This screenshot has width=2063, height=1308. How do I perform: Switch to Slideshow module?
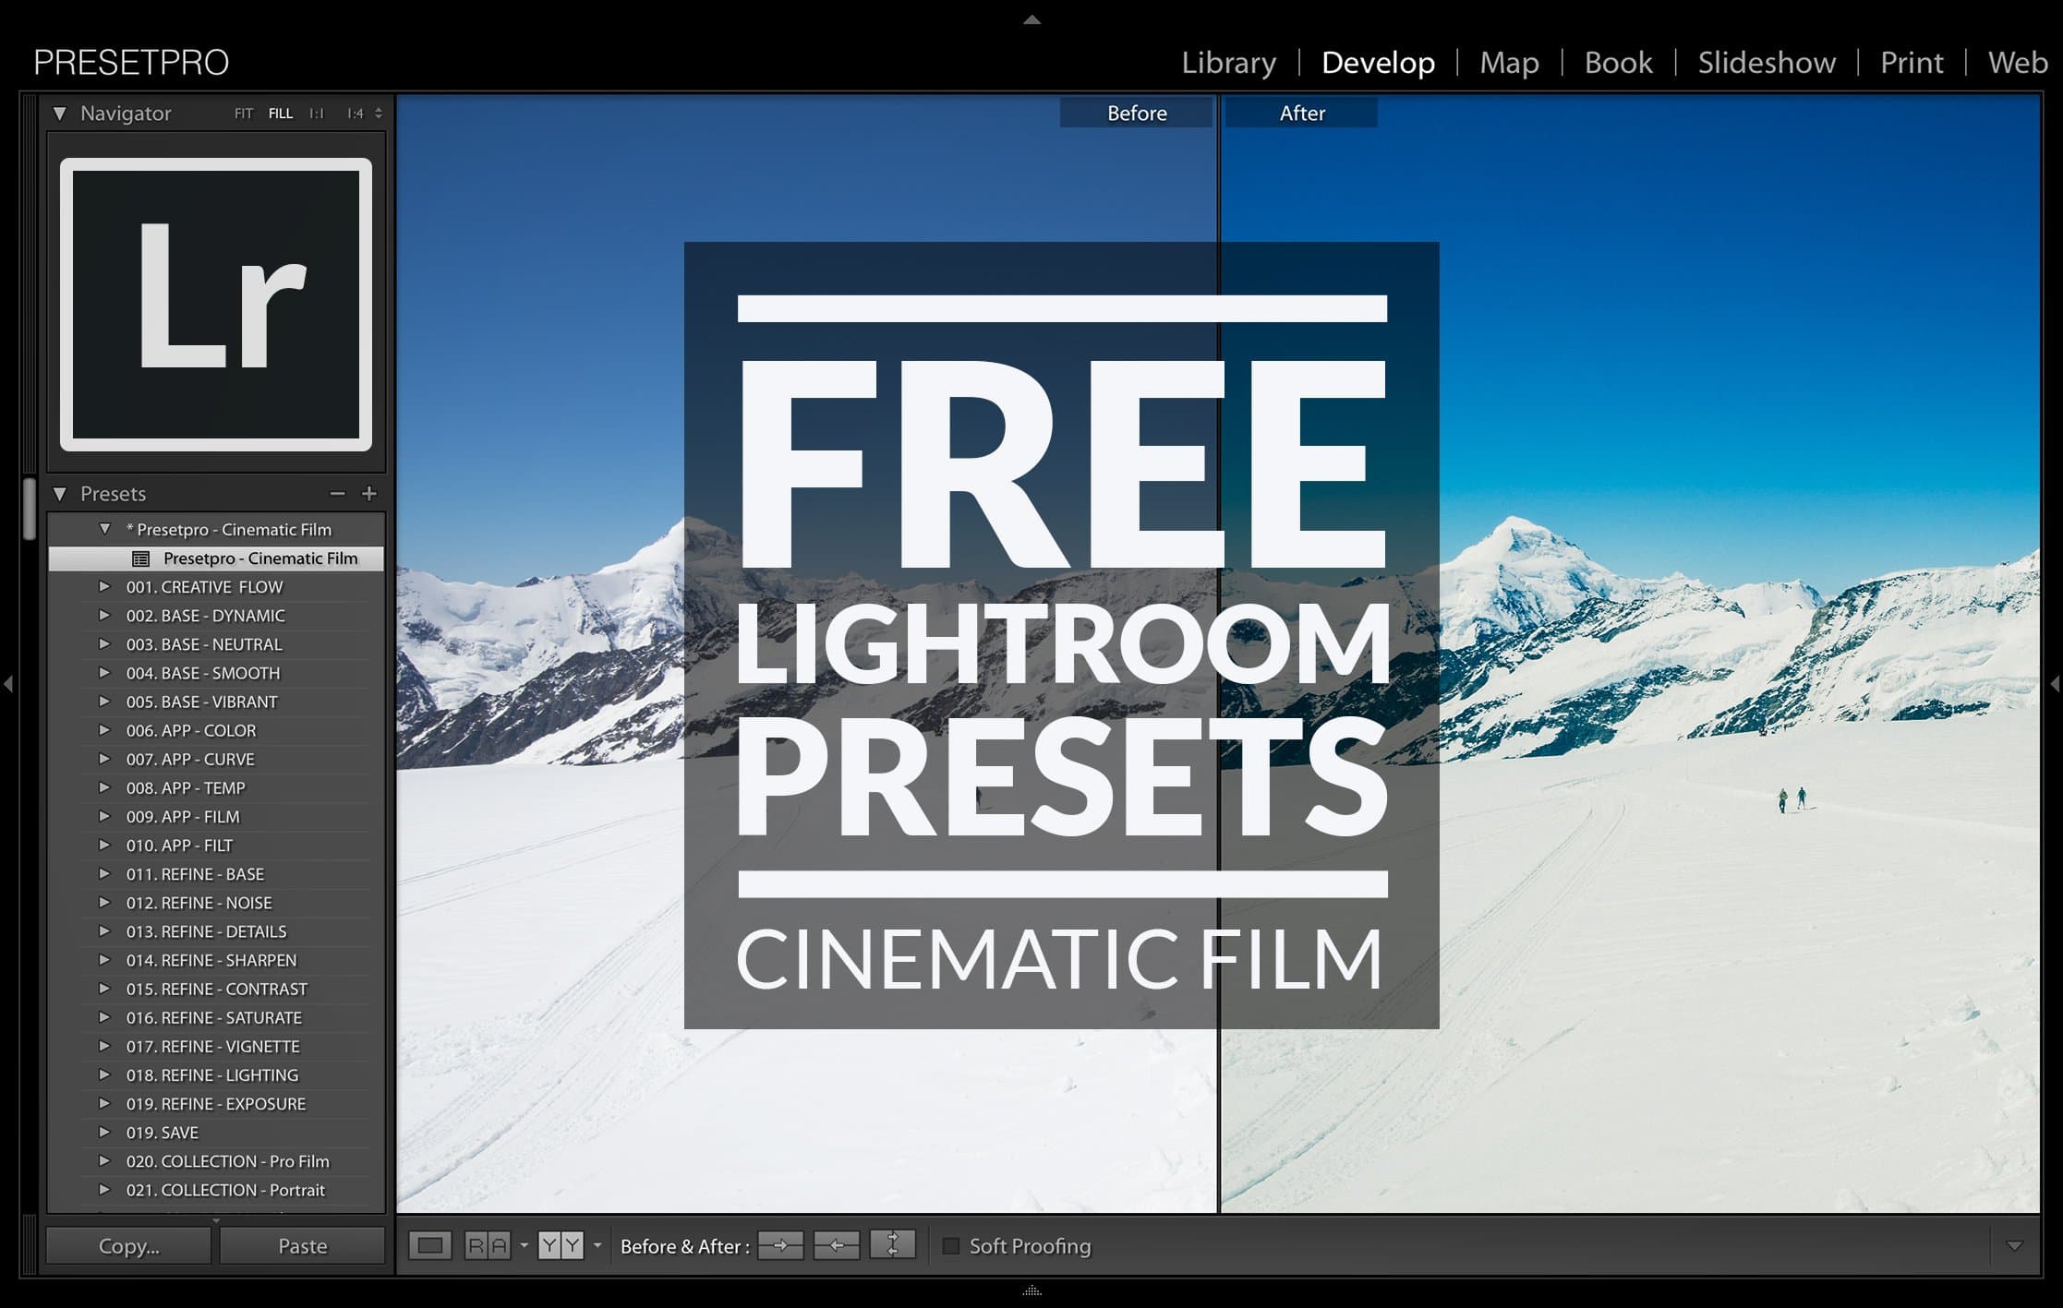point(1767,63)
